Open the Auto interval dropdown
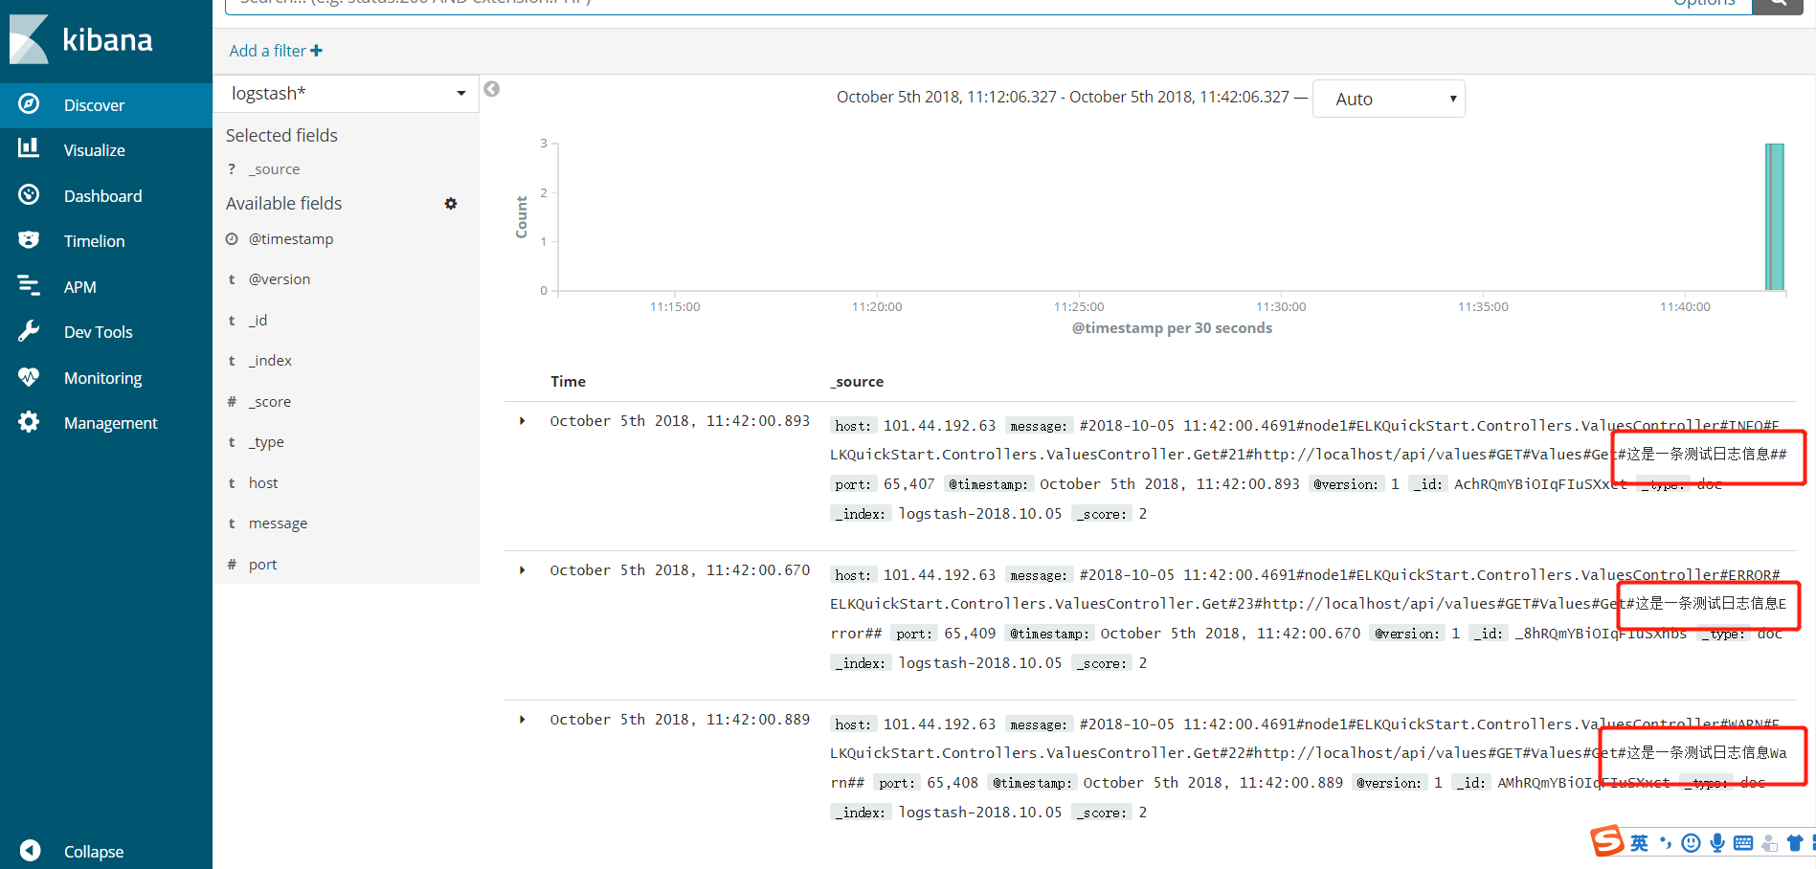The width and height of the screenshot is (1816, 869). 1388,99
